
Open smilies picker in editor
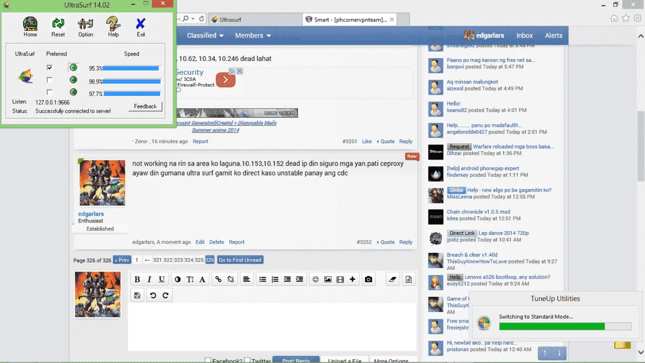coord(316,279)
